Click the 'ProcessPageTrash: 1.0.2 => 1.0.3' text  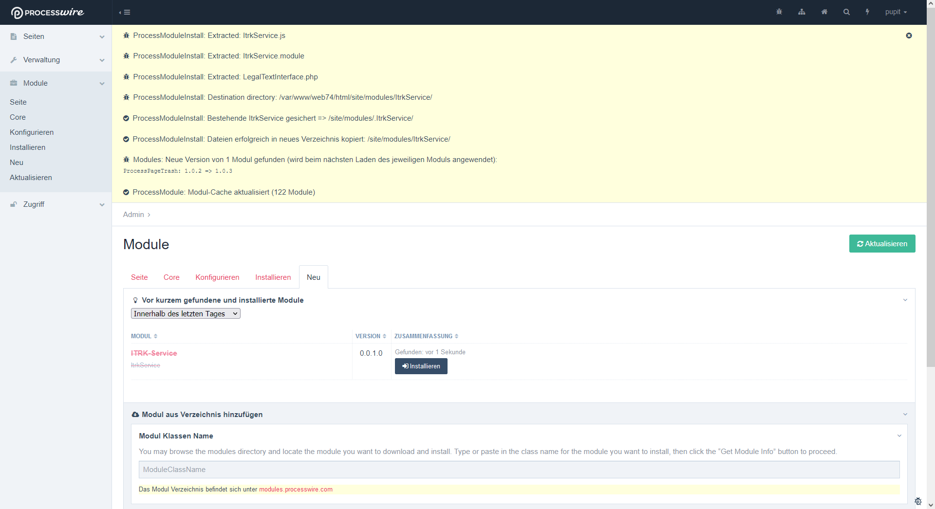178,171
